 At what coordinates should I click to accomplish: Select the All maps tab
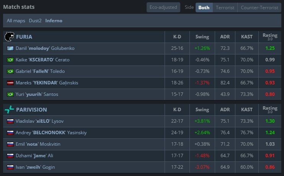click(x=16, y=21)
